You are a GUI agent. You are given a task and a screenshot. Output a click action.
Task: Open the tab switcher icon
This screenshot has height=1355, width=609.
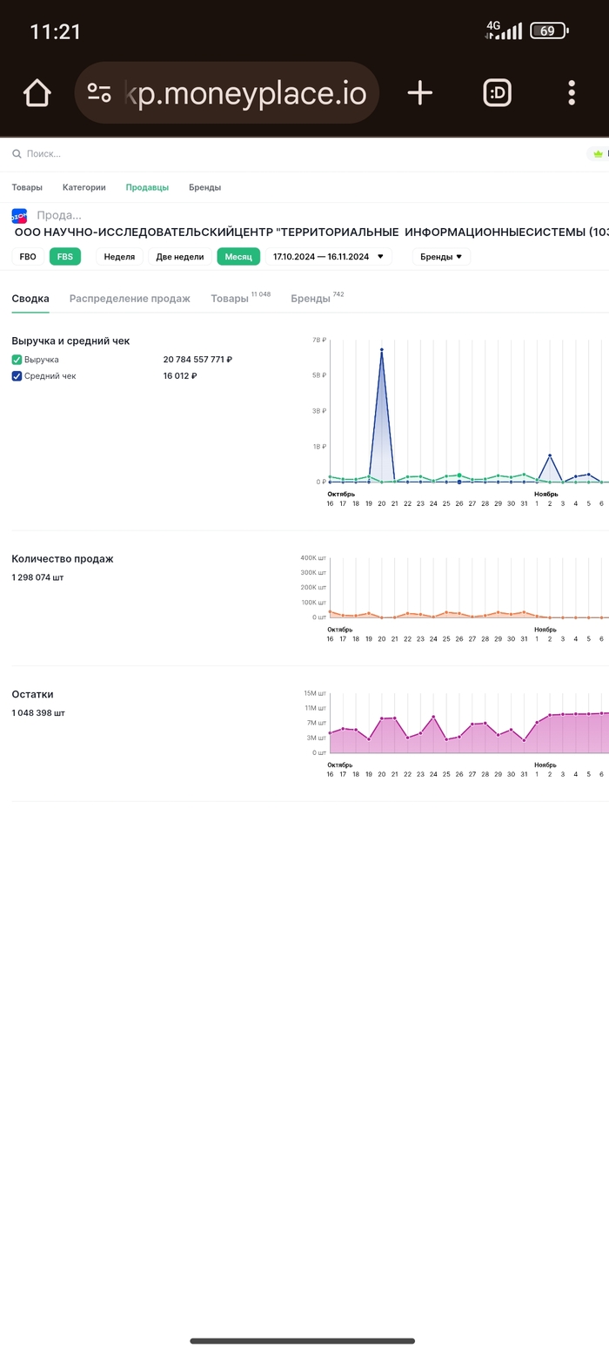(497, 92)
